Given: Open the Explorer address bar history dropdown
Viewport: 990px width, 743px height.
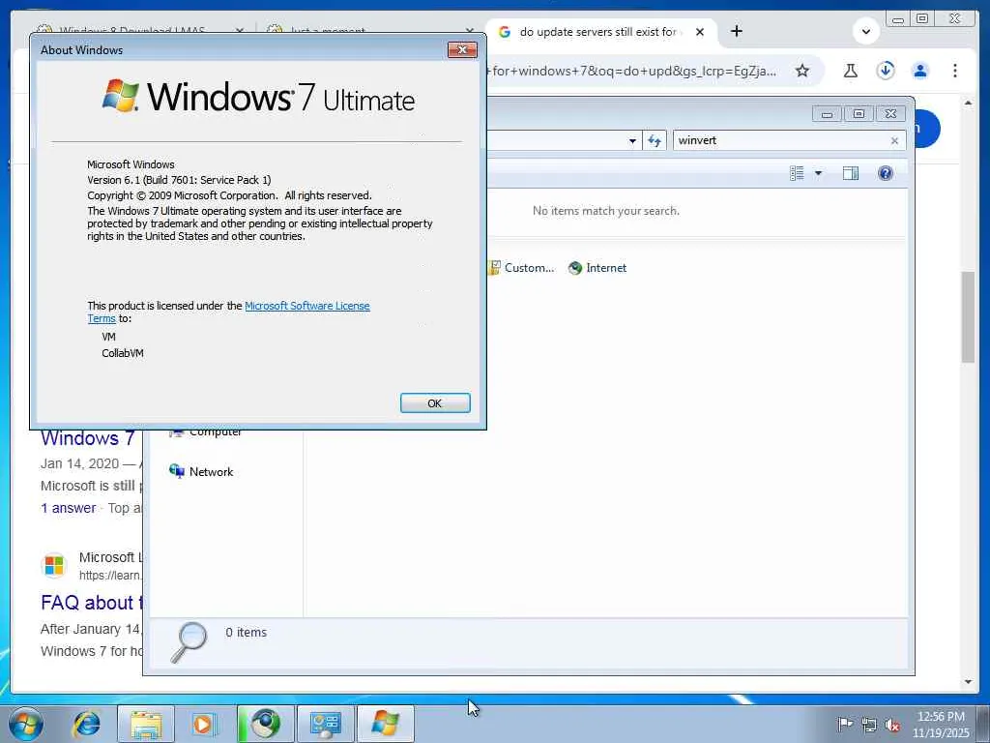Looking at the screenshot, I should click(632, 141).
